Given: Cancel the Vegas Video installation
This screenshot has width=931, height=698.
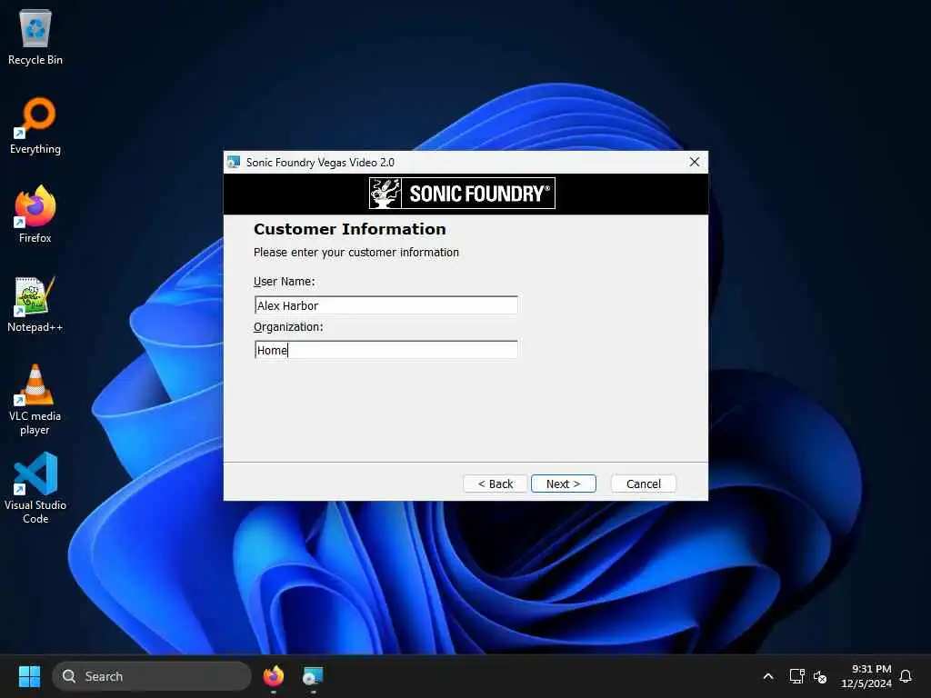Looking at the screenshot, I should [644, 484].
